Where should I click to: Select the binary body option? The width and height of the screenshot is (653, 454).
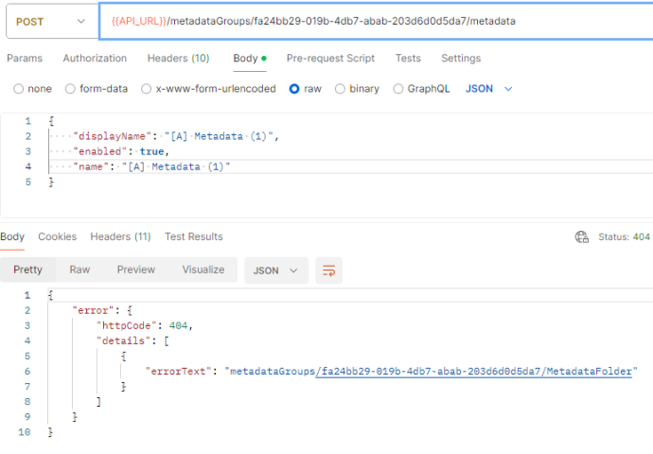tap(340, 89)
